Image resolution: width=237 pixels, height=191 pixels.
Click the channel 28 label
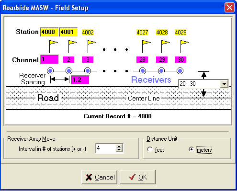coord(142,60)
